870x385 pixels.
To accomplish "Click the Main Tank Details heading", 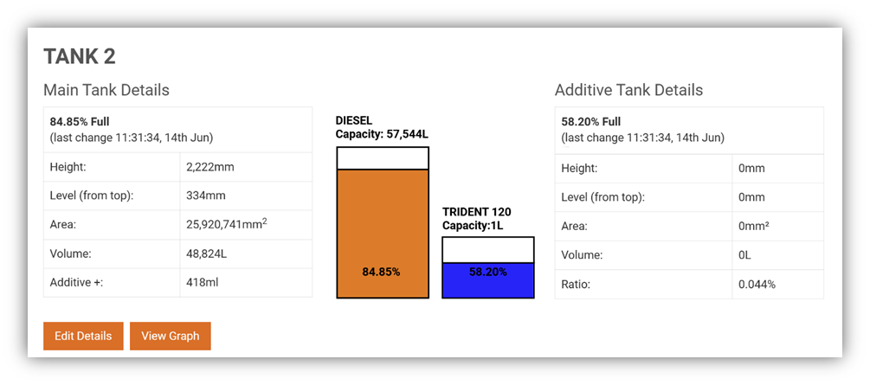I will (x=106, y=90).
